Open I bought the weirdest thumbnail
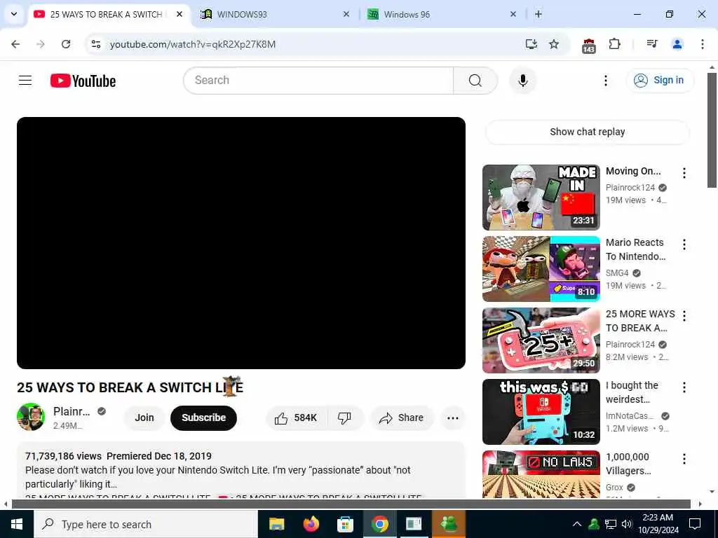Image resolution: width=718 pixels, height=538 pixels. click(x=541, y=412)
